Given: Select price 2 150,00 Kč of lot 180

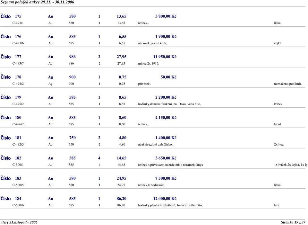Looking at the screenshot, I should 166,118.
